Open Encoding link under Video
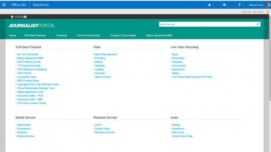Viewport: 271px width, 152px height. click(100, 58)
